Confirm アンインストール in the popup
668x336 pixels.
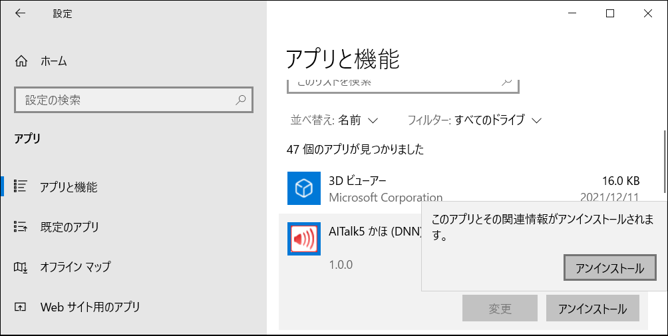tap(609, 268)
